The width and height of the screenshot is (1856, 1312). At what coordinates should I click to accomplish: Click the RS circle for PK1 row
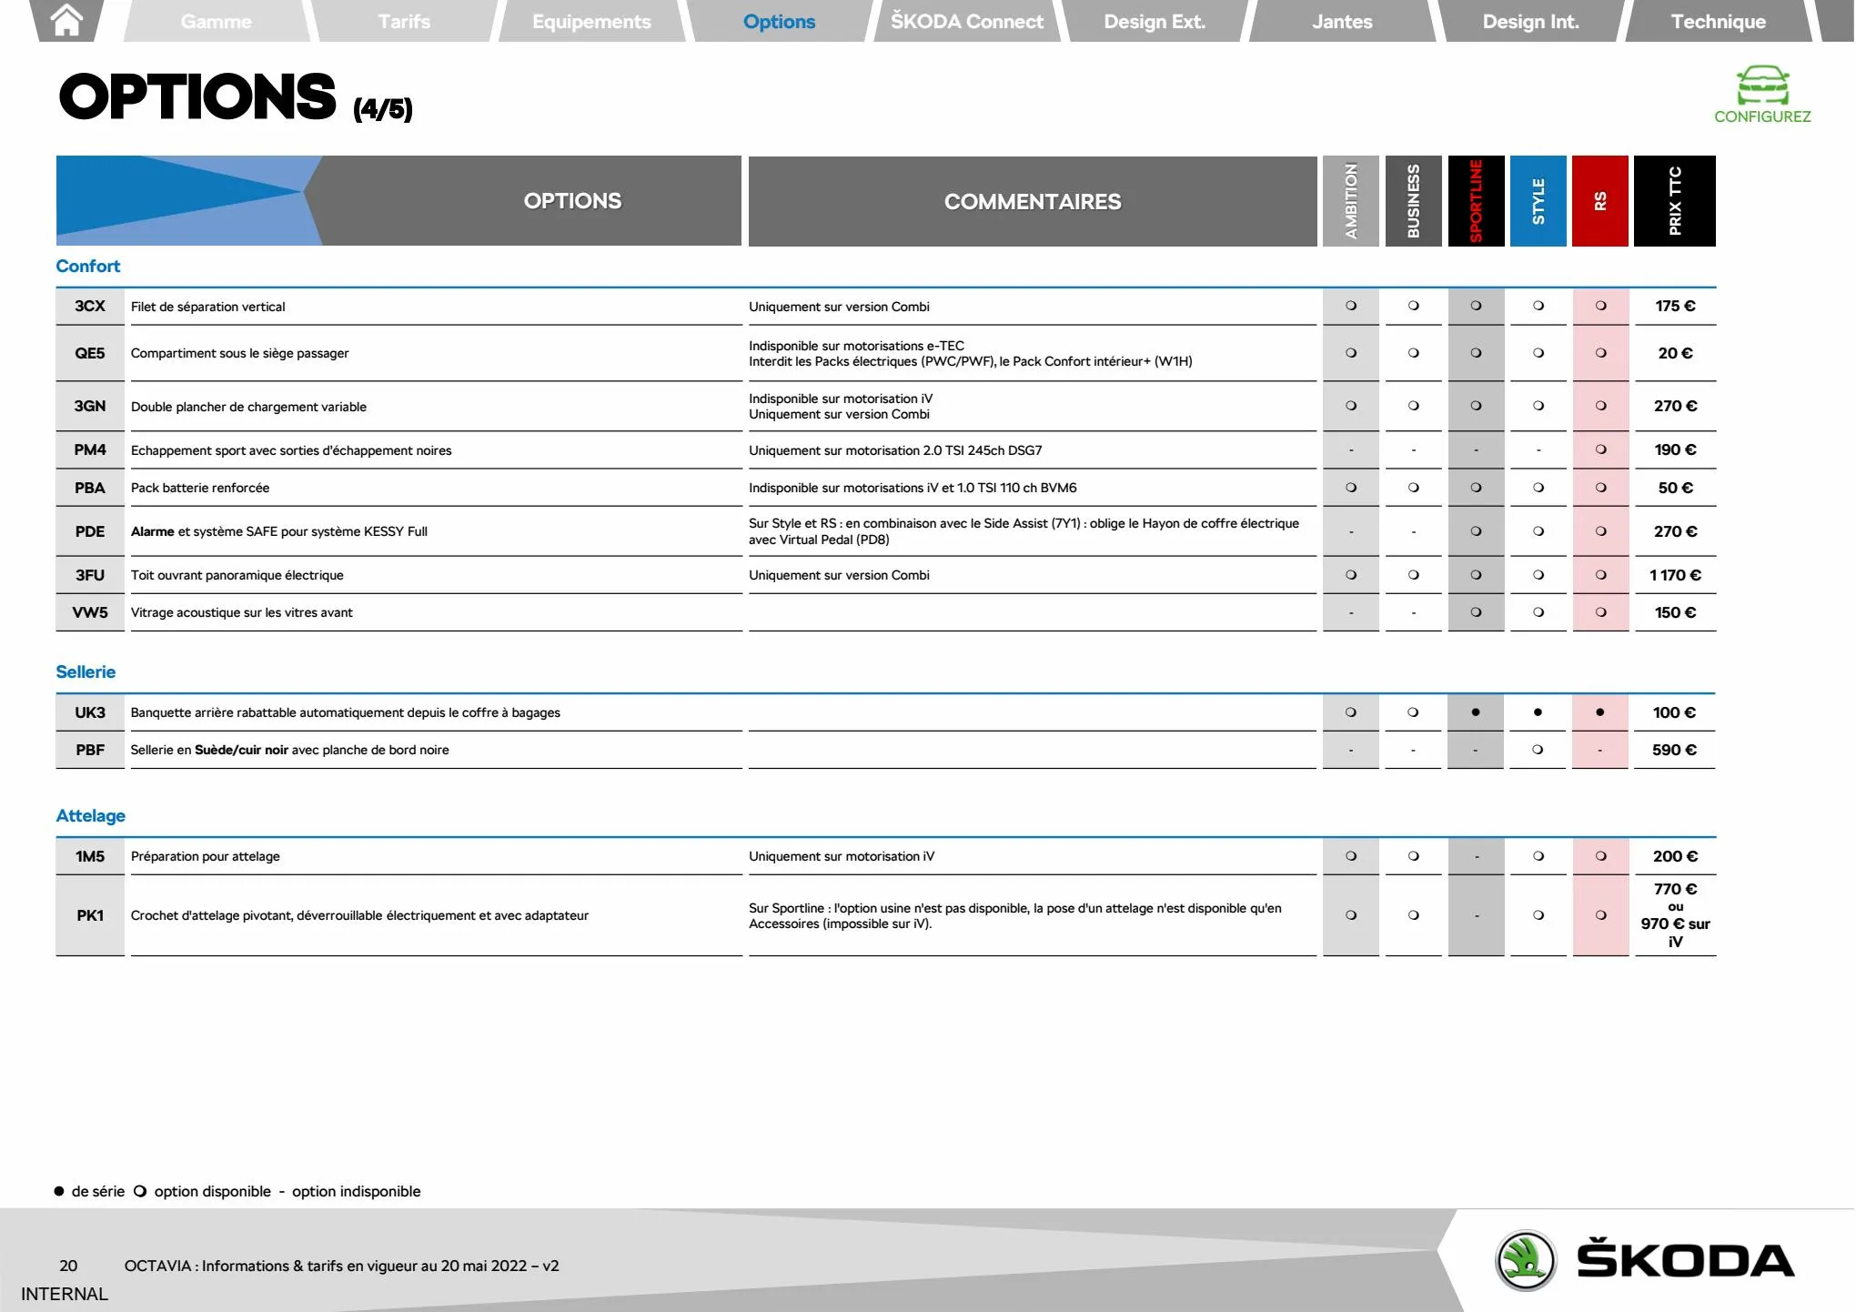1601,915
